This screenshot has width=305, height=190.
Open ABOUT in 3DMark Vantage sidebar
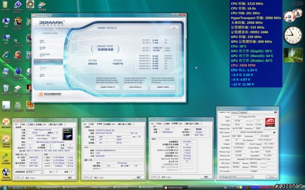click(42, 75)
